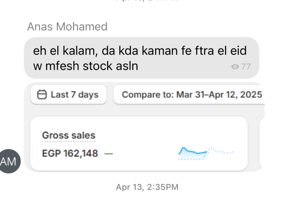Open the Gross sales card

click(x=139, y=144)
